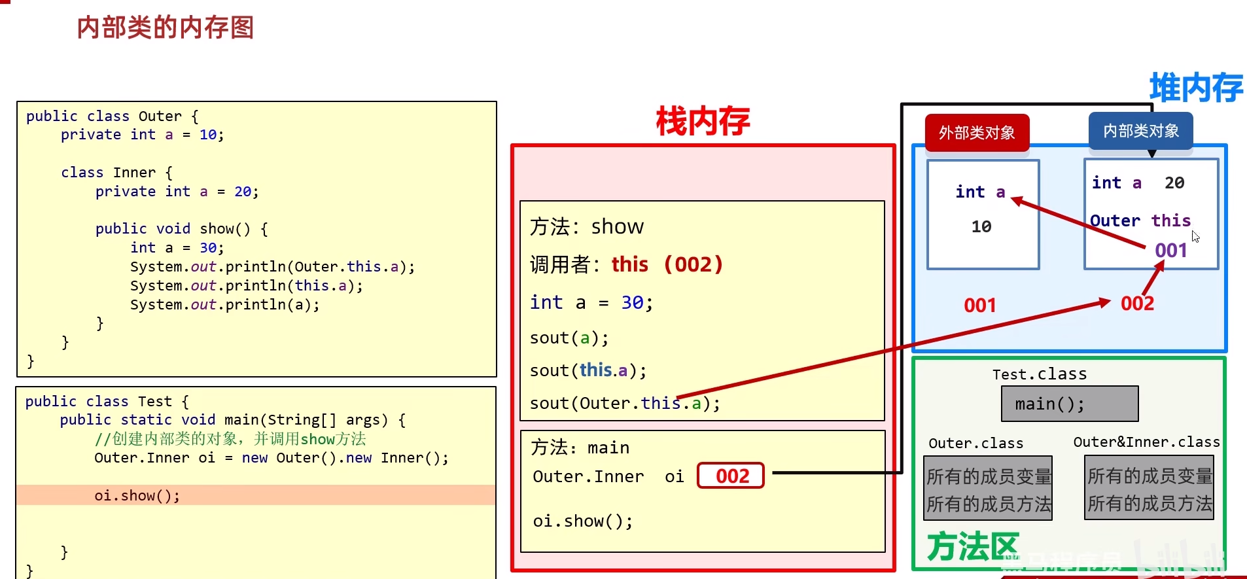Click '方法: show' in stack frame
The height and width of the screenshot is (579, 1247).
(587, 226)
